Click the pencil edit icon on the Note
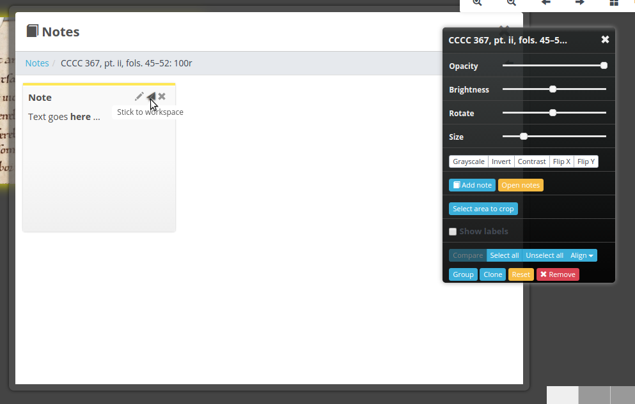This screenshot has width=635, height=404. pos(139,96)
